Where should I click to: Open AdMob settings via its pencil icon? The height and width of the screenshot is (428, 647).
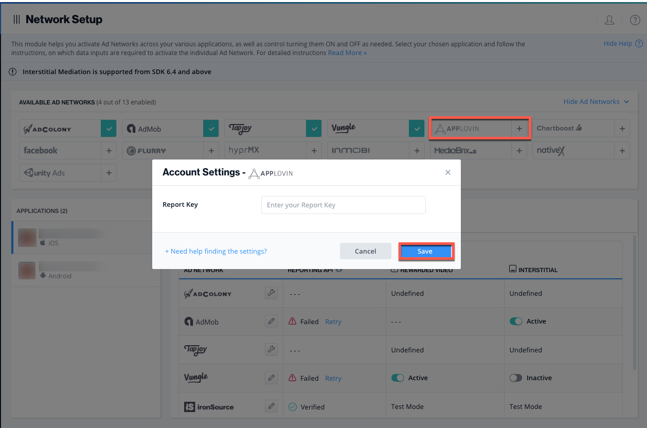[x=271, y=321]
